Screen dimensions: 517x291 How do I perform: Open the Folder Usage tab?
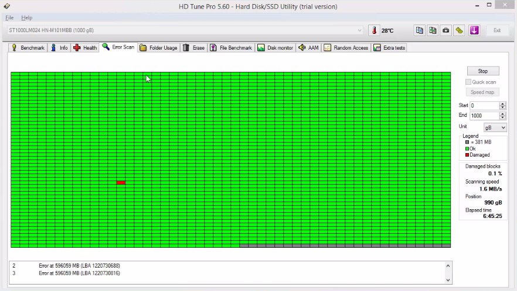158,48
